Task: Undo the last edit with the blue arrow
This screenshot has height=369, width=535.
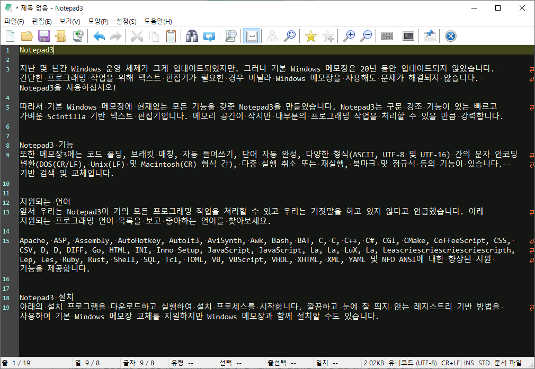Action: (x=99, y=36)
